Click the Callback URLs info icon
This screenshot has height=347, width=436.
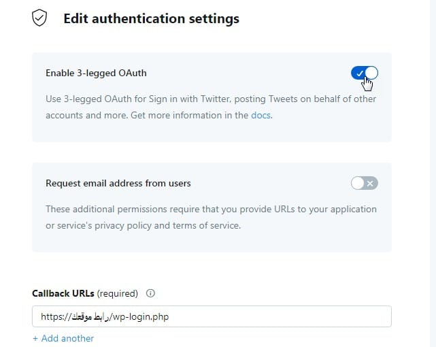[x=150, y=294]
